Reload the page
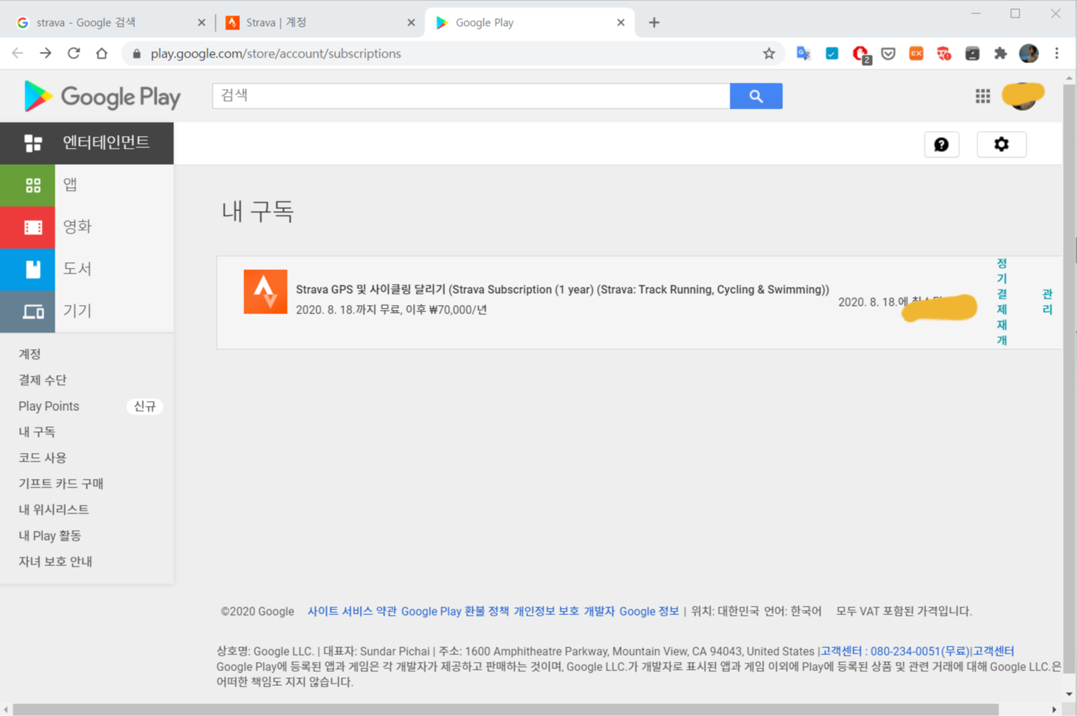The image size is (1077, 716). (x=74, y=53)
